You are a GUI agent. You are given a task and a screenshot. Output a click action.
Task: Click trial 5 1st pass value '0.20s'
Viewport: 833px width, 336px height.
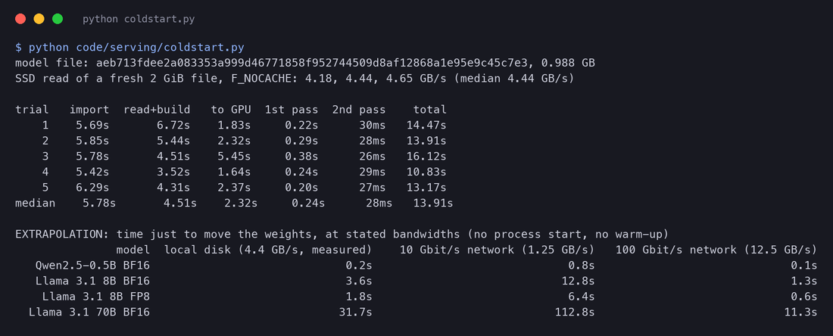(x=301, y=188)
